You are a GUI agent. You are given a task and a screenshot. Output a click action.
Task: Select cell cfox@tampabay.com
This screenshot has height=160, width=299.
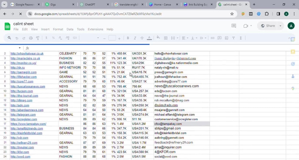coord(182,124)
